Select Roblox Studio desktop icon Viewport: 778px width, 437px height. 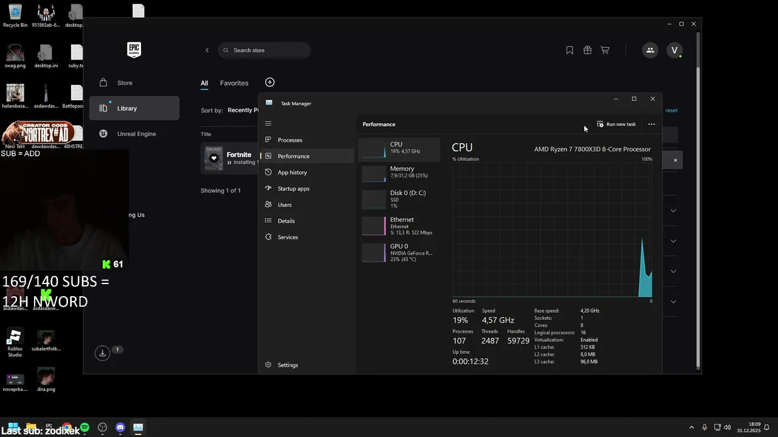[x=15, y=343]
